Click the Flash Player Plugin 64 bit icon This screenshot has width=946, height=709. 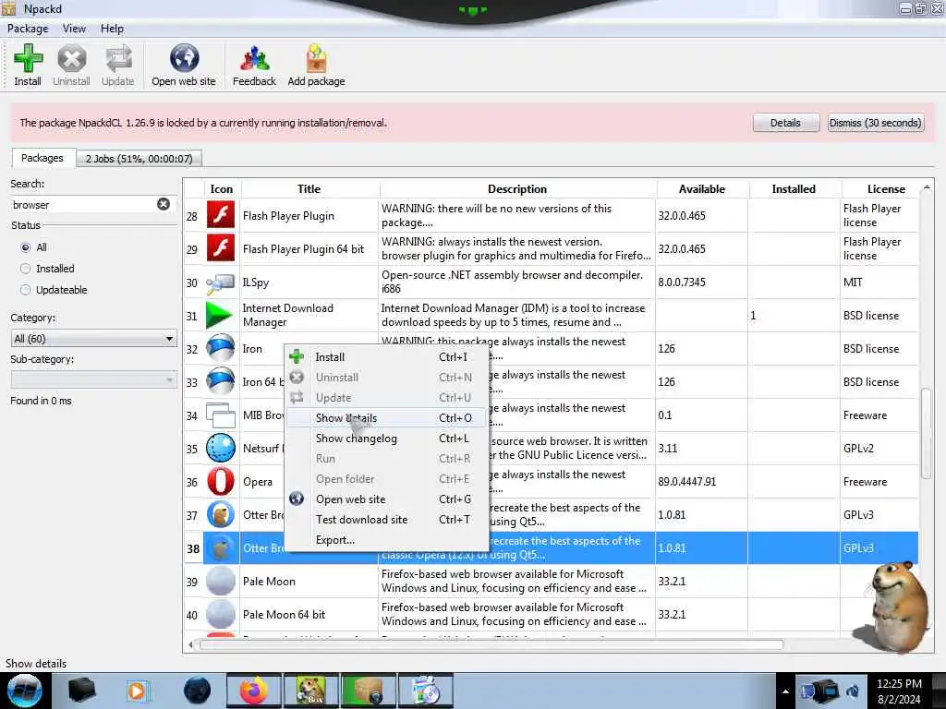pyautogui.click(x=221, y=247)
